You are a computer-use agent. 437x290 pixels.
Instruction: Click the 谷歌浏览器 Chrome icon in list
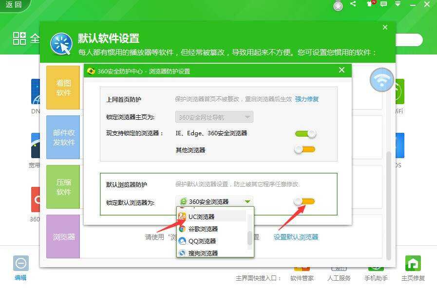182,229
